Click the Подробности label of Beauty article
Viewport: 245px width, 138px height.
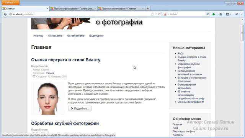pos(39,66)
